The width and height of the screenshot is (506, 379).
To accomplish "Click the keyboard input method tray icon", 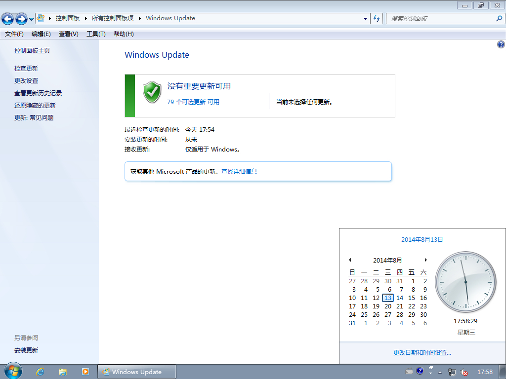I will pyautogui.click(x=409, y=371).
